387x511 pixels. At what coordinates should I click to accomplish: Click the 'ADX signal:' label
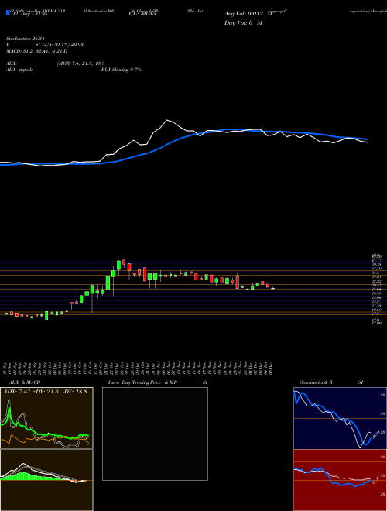tap(19, 70)
